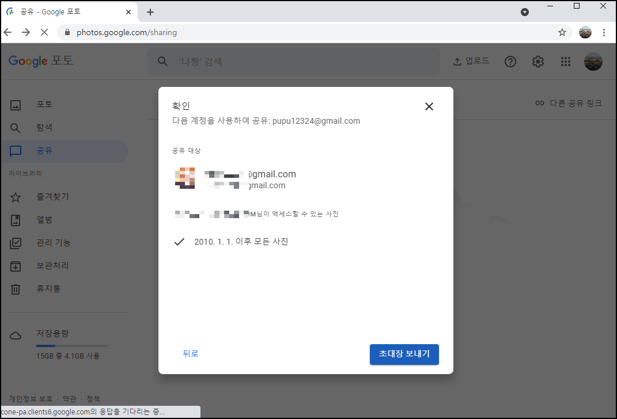Open the Chrome profile avatar in toolbar

585,32
